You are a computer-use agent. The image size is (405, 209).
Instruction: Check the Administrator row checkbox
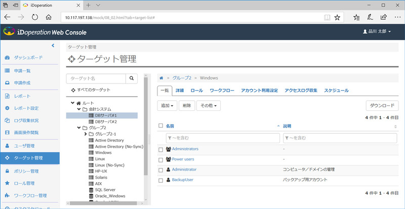pos(160,170)
